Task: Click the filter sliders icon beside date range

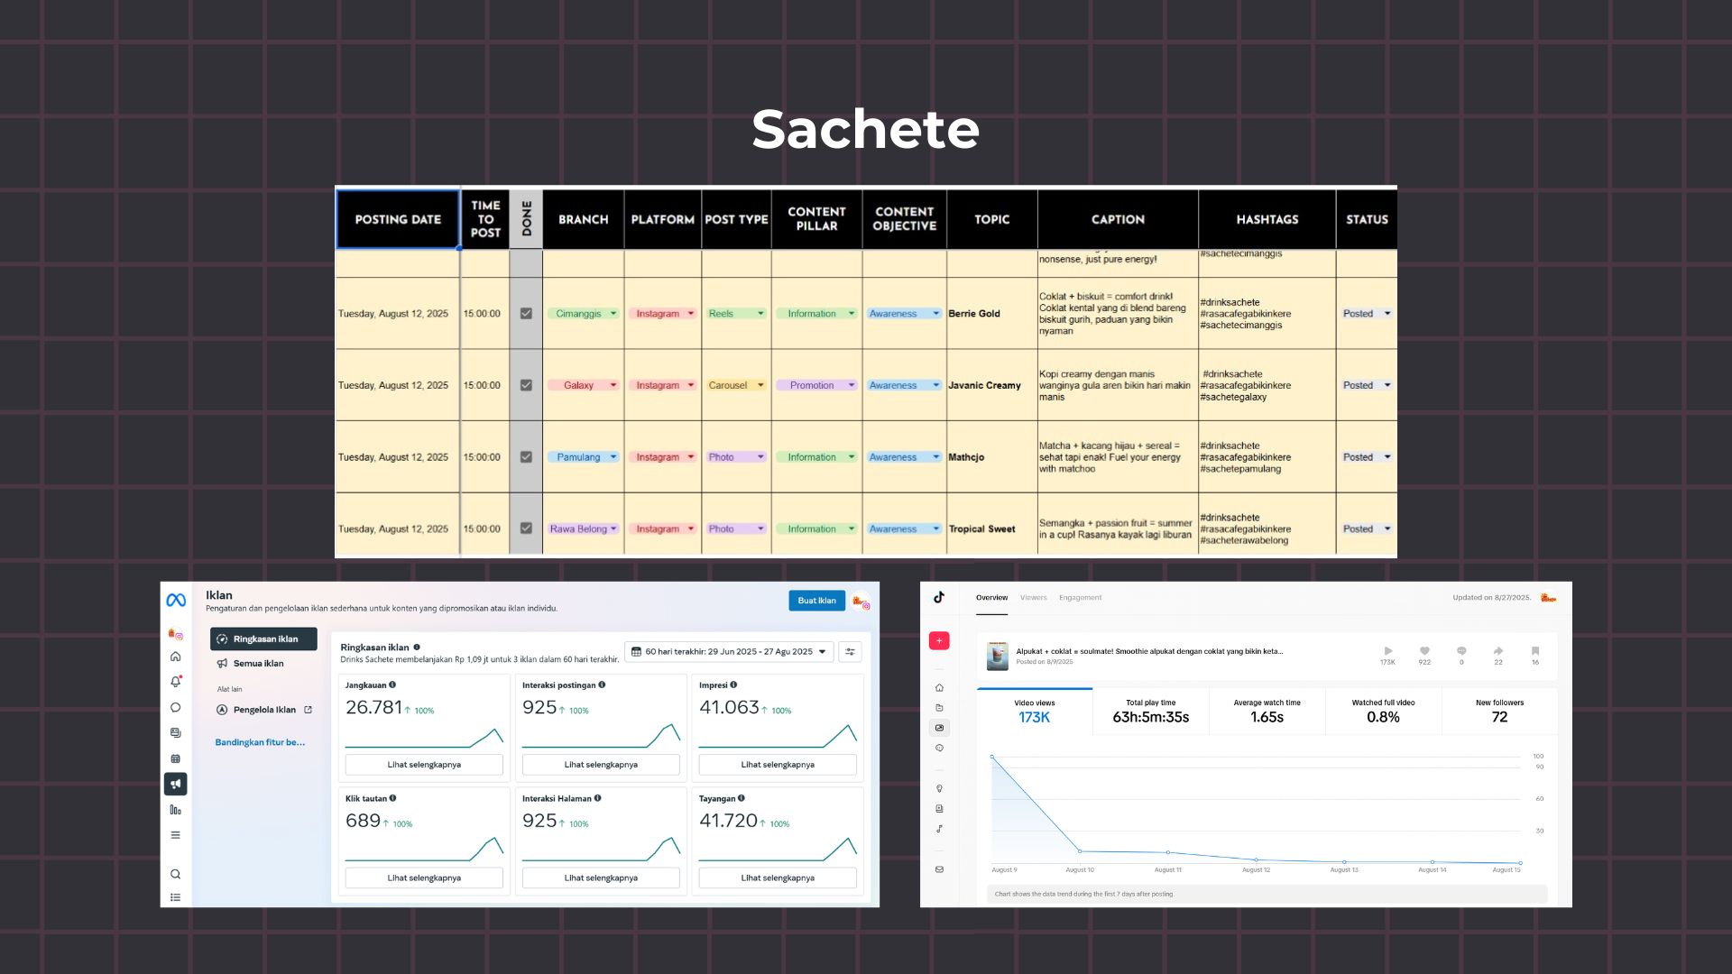Action: point(850,651)
